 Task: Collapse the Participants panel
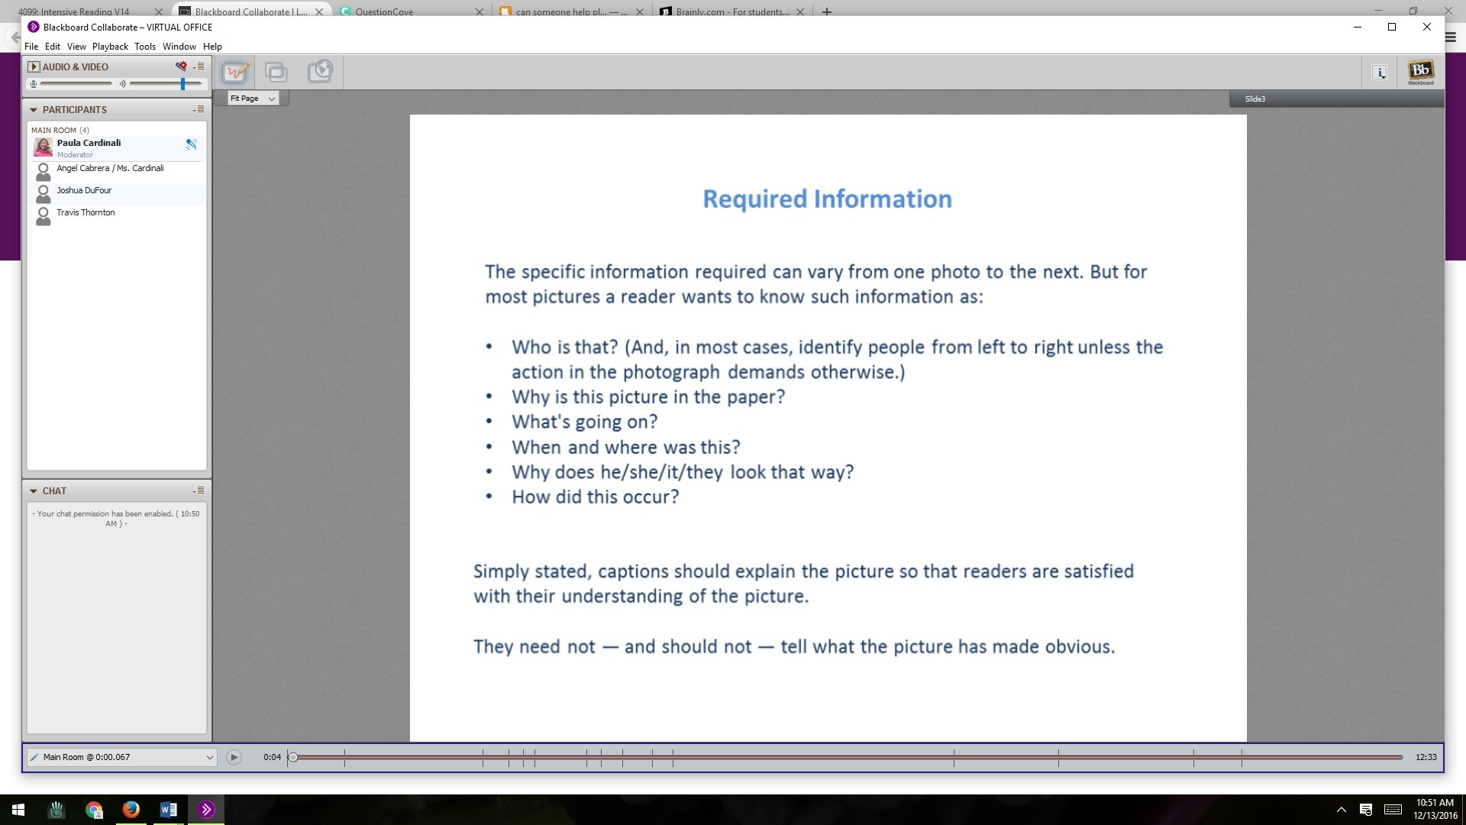tap(34, 110)
